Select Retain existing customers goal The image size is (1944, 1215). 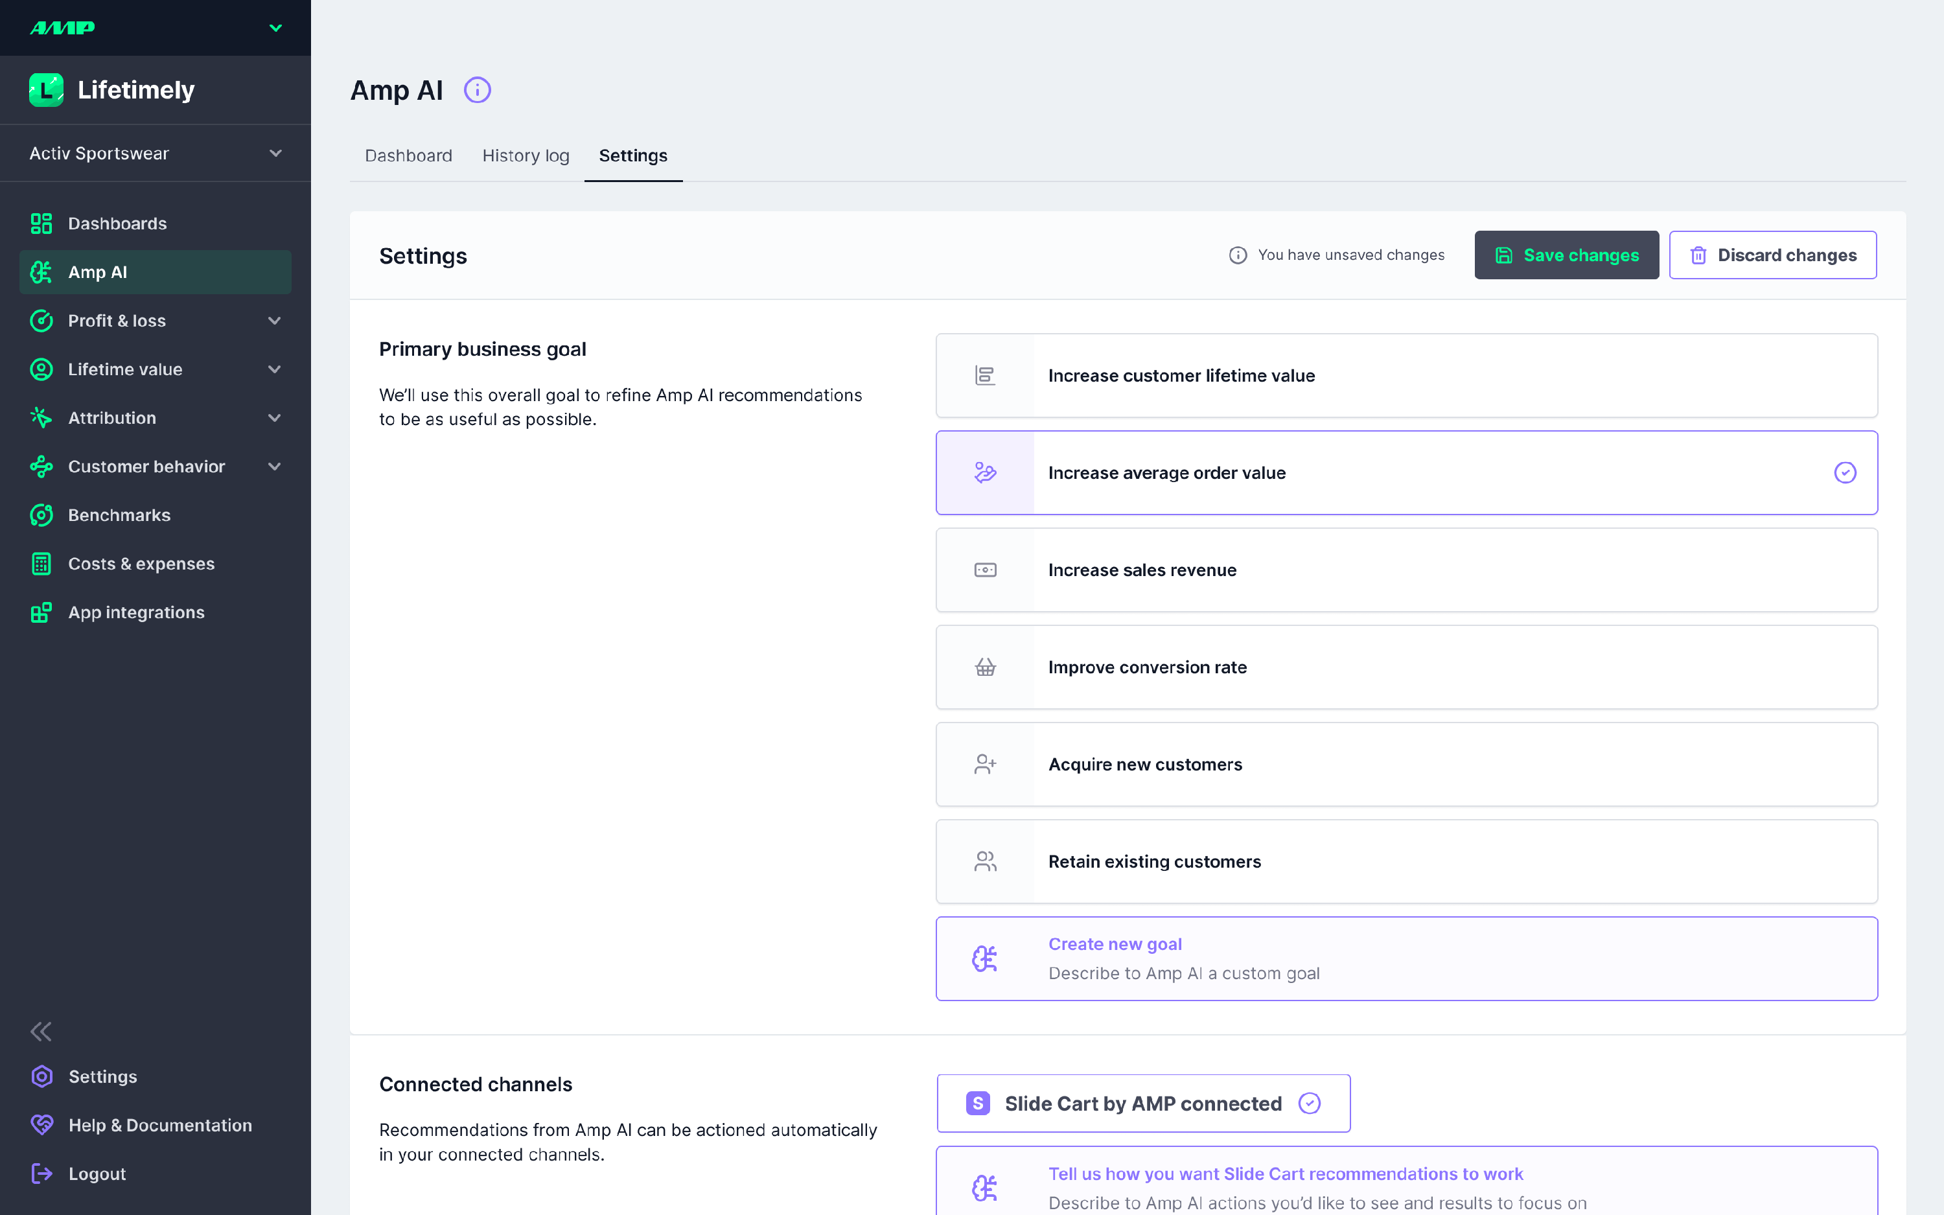point(1406,861)
